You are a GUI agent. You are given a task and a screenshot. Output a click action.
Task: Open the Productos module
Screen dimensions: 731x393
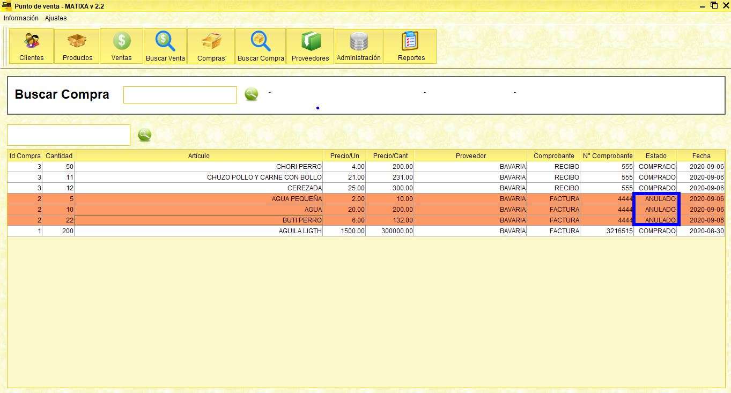(77, 46)
